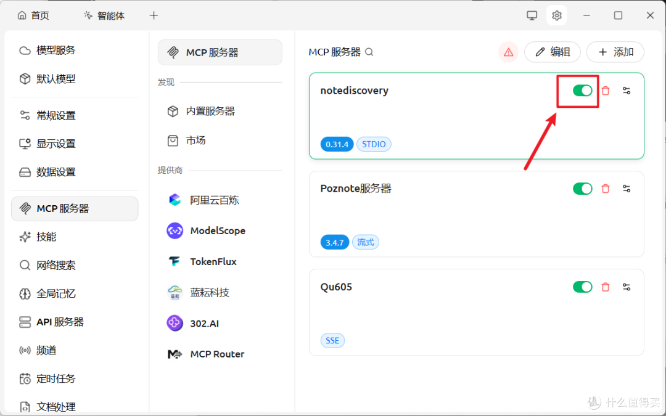Open 频道 settings
666x416 pixels.
75,350
